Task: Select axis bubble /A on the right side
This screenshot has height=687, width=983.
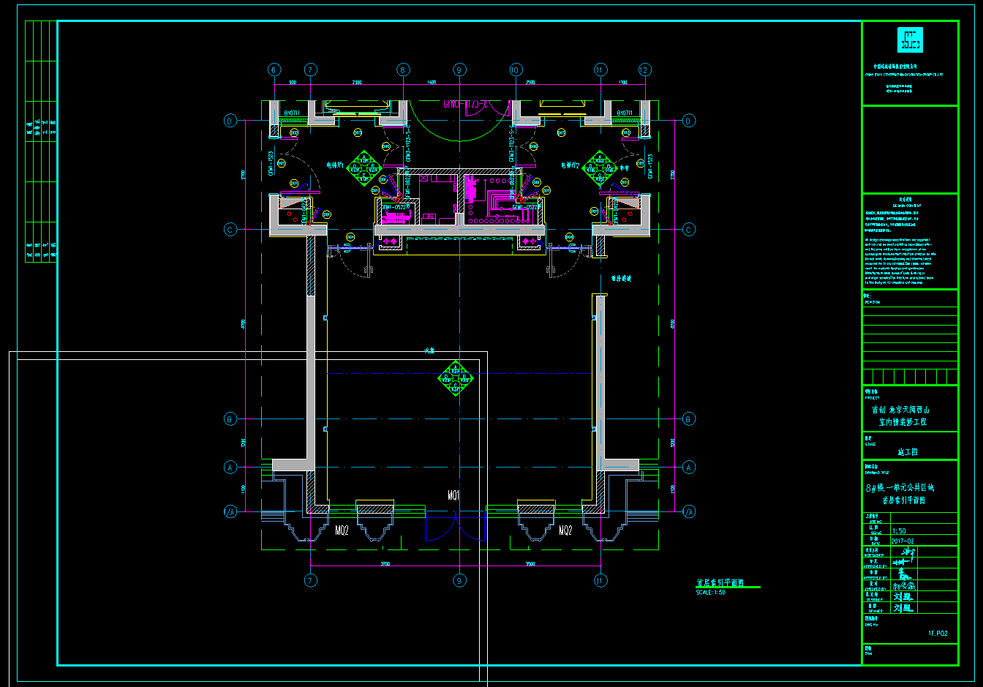Action: [689, 512]
